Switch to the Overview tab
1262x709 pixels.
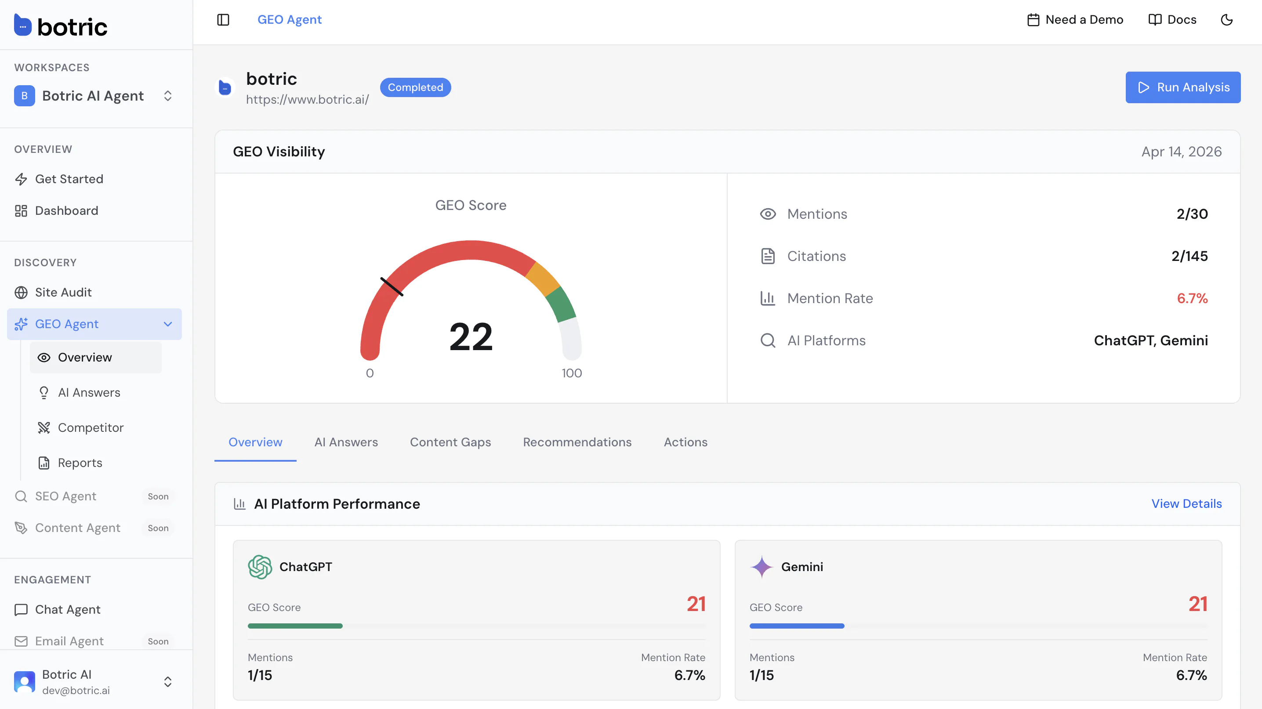[x=255, y=443]
